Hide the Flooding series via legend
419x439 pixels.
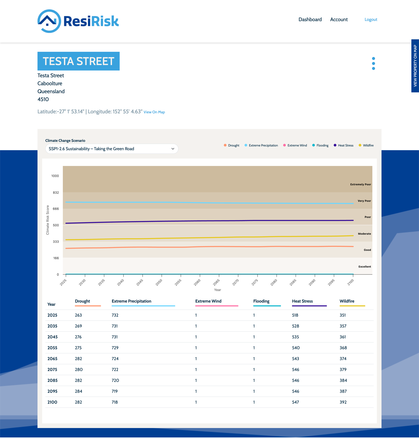[320, 145]
